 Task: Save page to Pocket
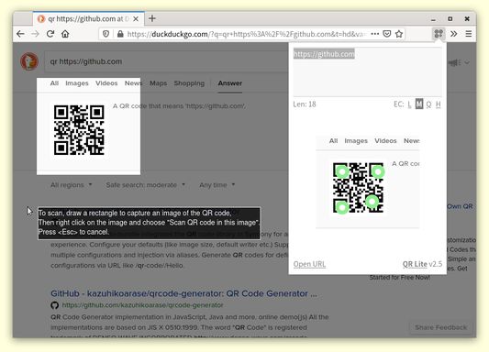click(387, 34)
